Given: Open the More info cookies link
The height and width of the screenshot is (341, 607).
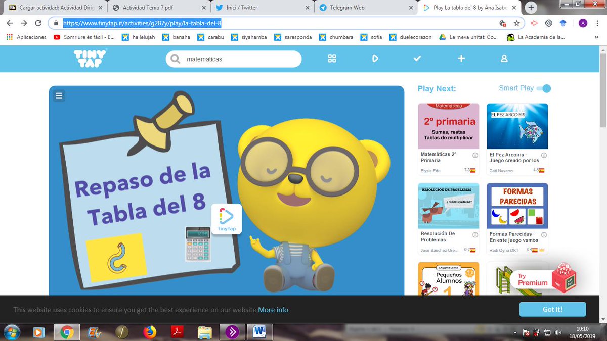Looking at the screenshot, I should pyautogui.click(x=273, y=309).
